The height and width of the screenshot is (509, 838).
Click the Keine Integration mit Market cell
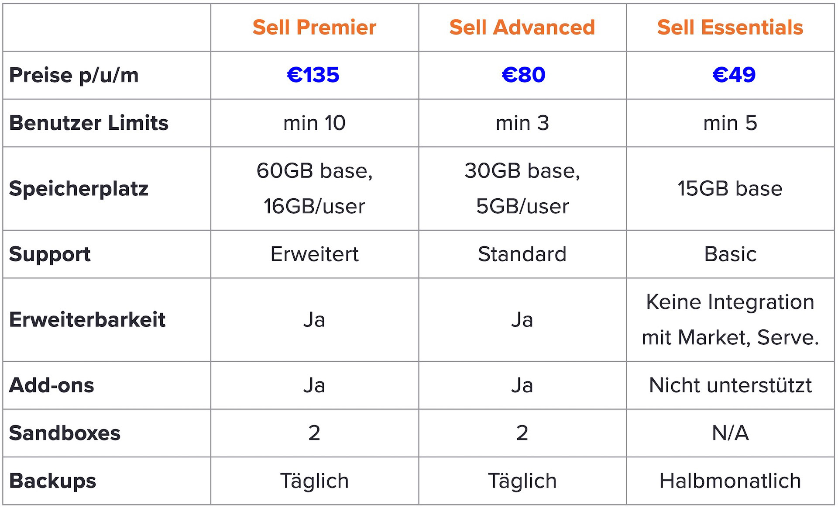point(730,320)
